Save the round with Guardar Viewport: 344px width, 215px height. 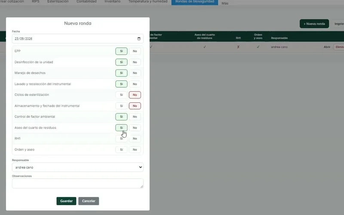pyautogui.click(x=66, y=201)
